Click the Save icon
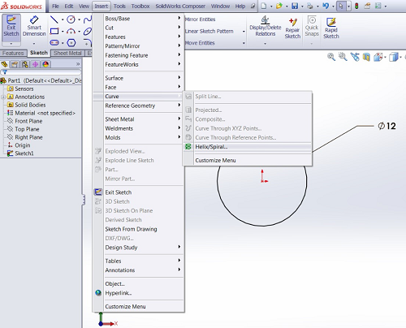The image size is (406, 328). 295,6
